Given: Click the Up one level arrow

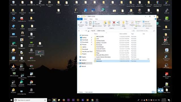Looking at the screenshot, I should pyautogui.click(x=86, y=31).
